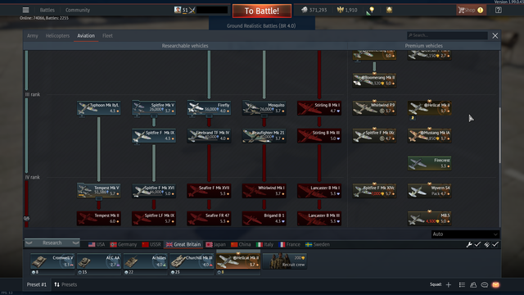524x295 pixels.
Task: Add squad member with plus icon
Action: (x=449, y=284)
